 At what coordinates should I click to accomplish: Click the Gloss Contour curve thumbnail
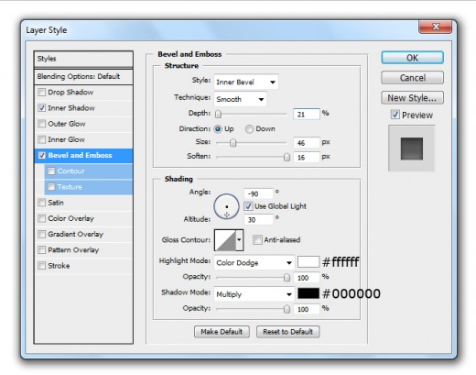click(225, 240)
